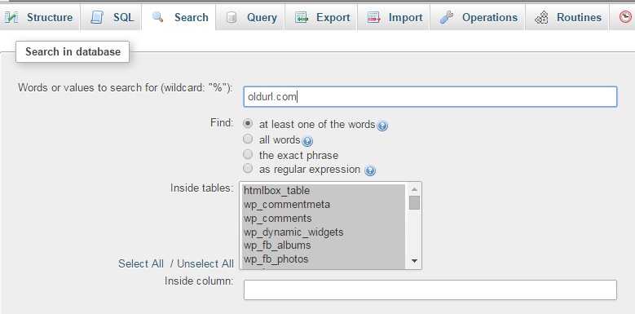Click table list scrollbar down arrow
This screenshot has height=314, width=635.
(x=414, y=261)
